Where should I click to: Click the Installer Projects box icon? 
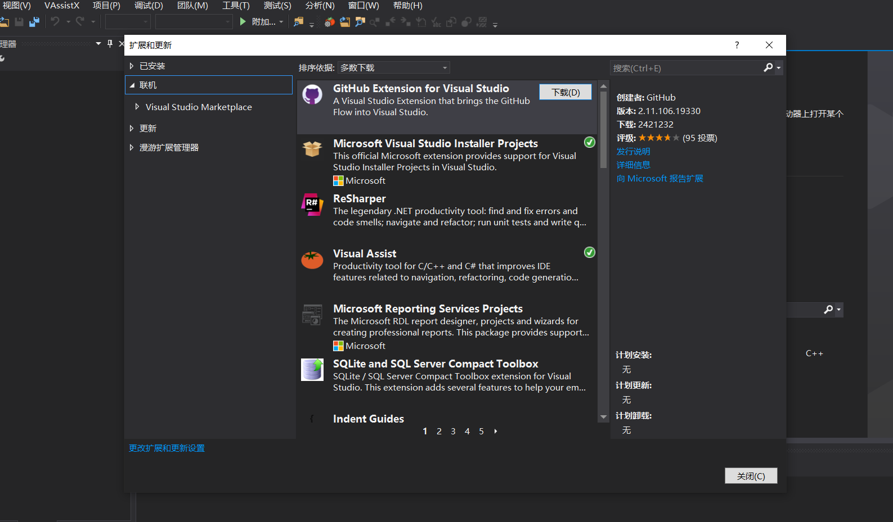pos(312,149)
